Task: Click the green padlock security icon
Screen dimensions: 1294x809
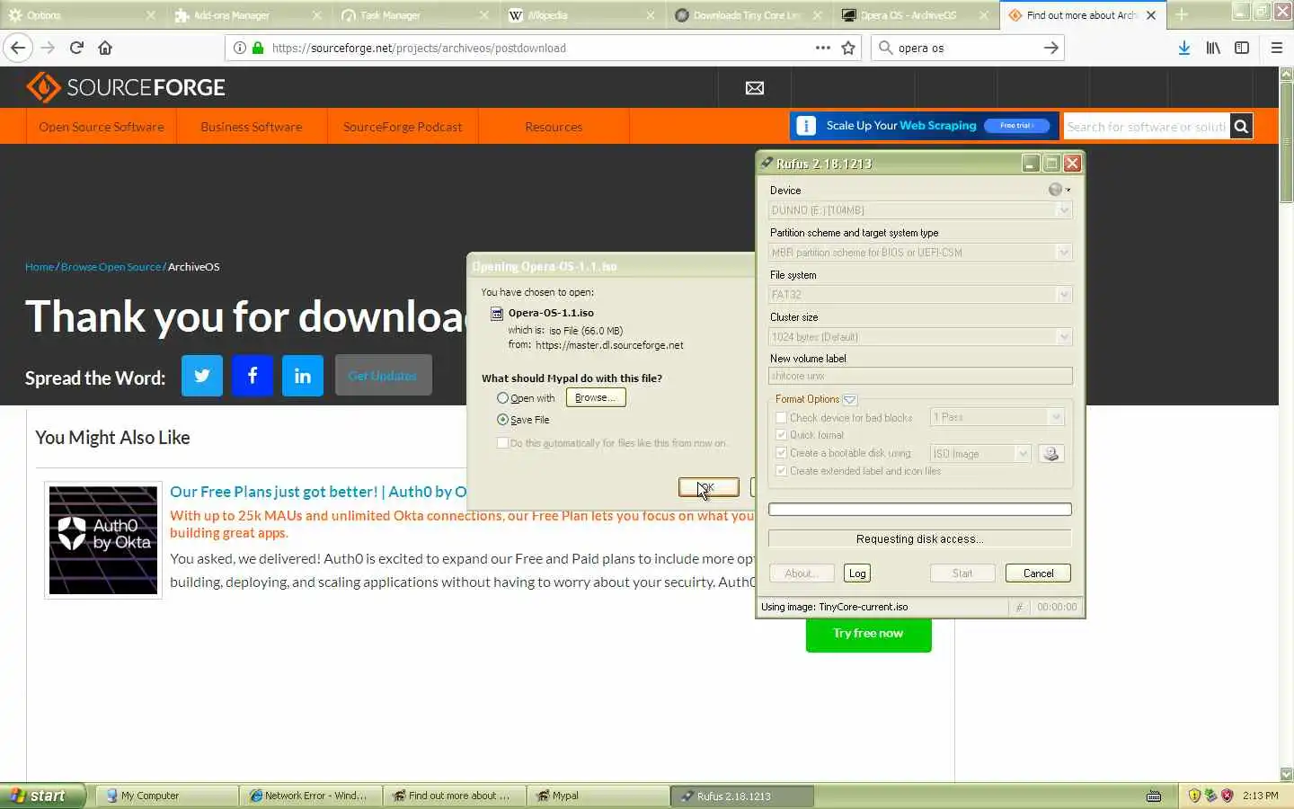Action: click(x=258, y=48)
